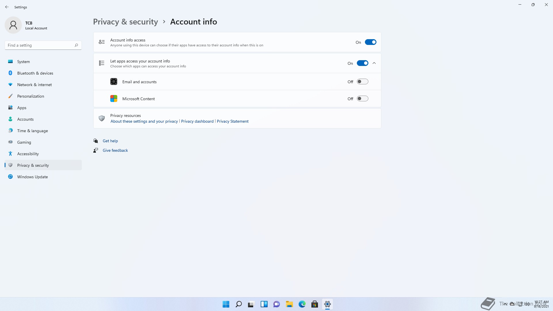Open Windows Update in the sidebar
553x311 pixels.
coord(32,177)
